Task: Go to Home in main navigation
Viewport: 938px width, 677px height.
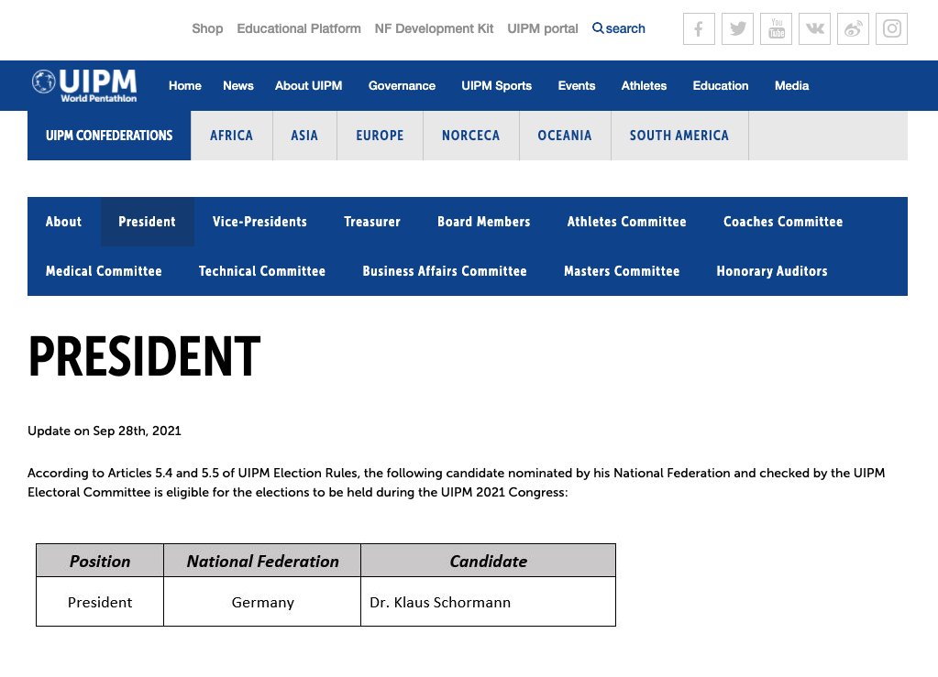Action: pos(185,85)
